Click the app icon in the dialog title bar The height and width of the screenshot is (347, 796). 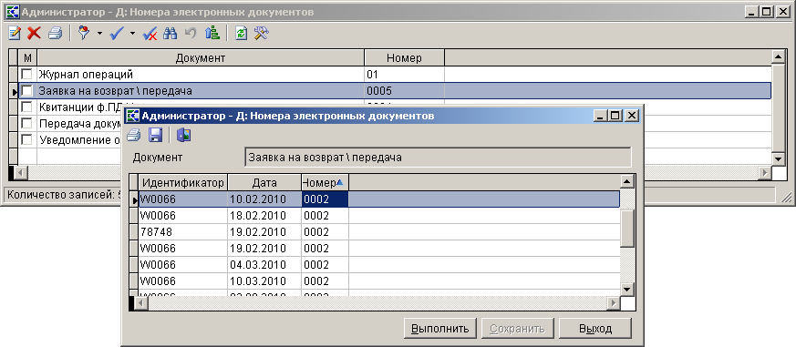[x=132, y=116]
